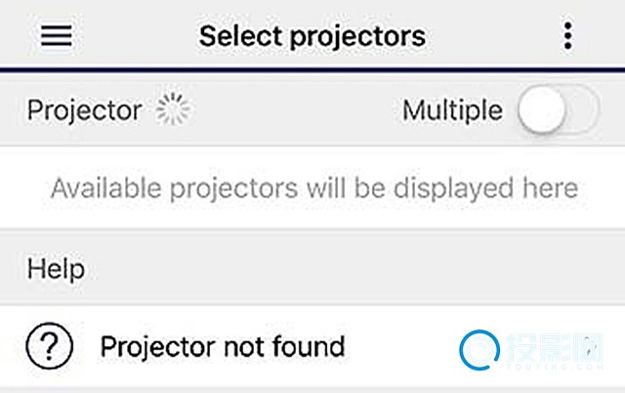Click the "Select projectors" title

312,36
